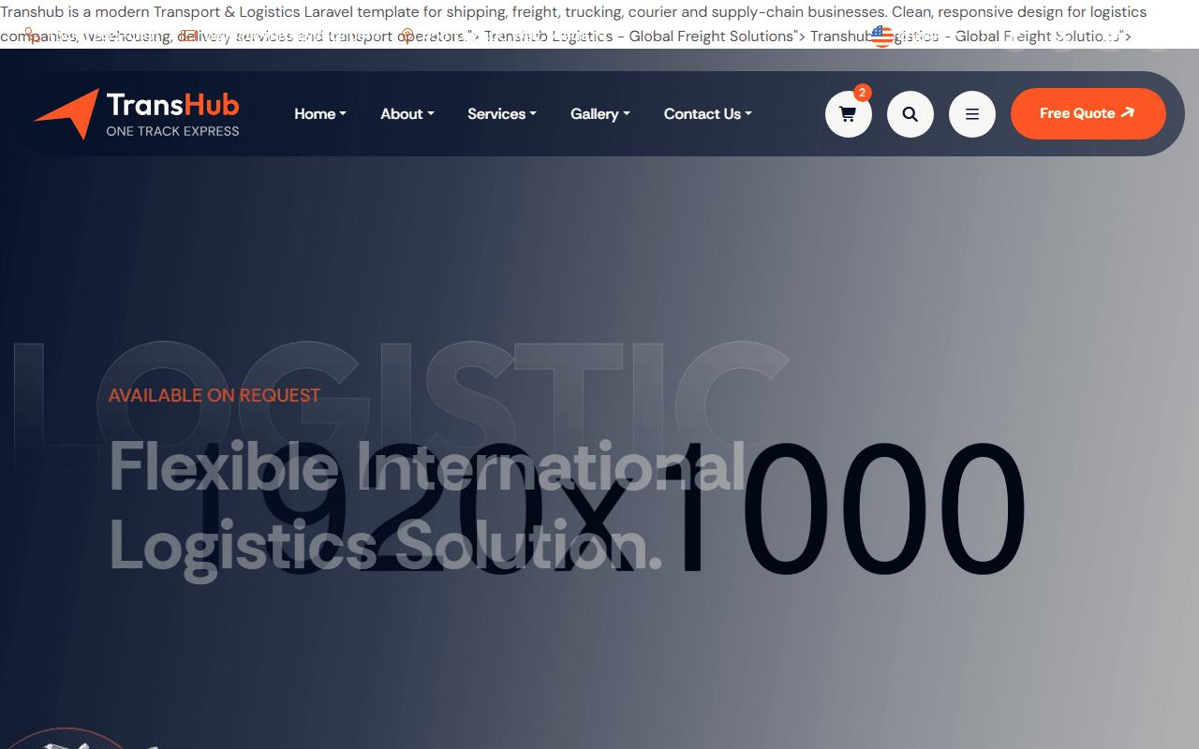Click the US flag language icon
1199x749 pixels.
pos(882,37)
